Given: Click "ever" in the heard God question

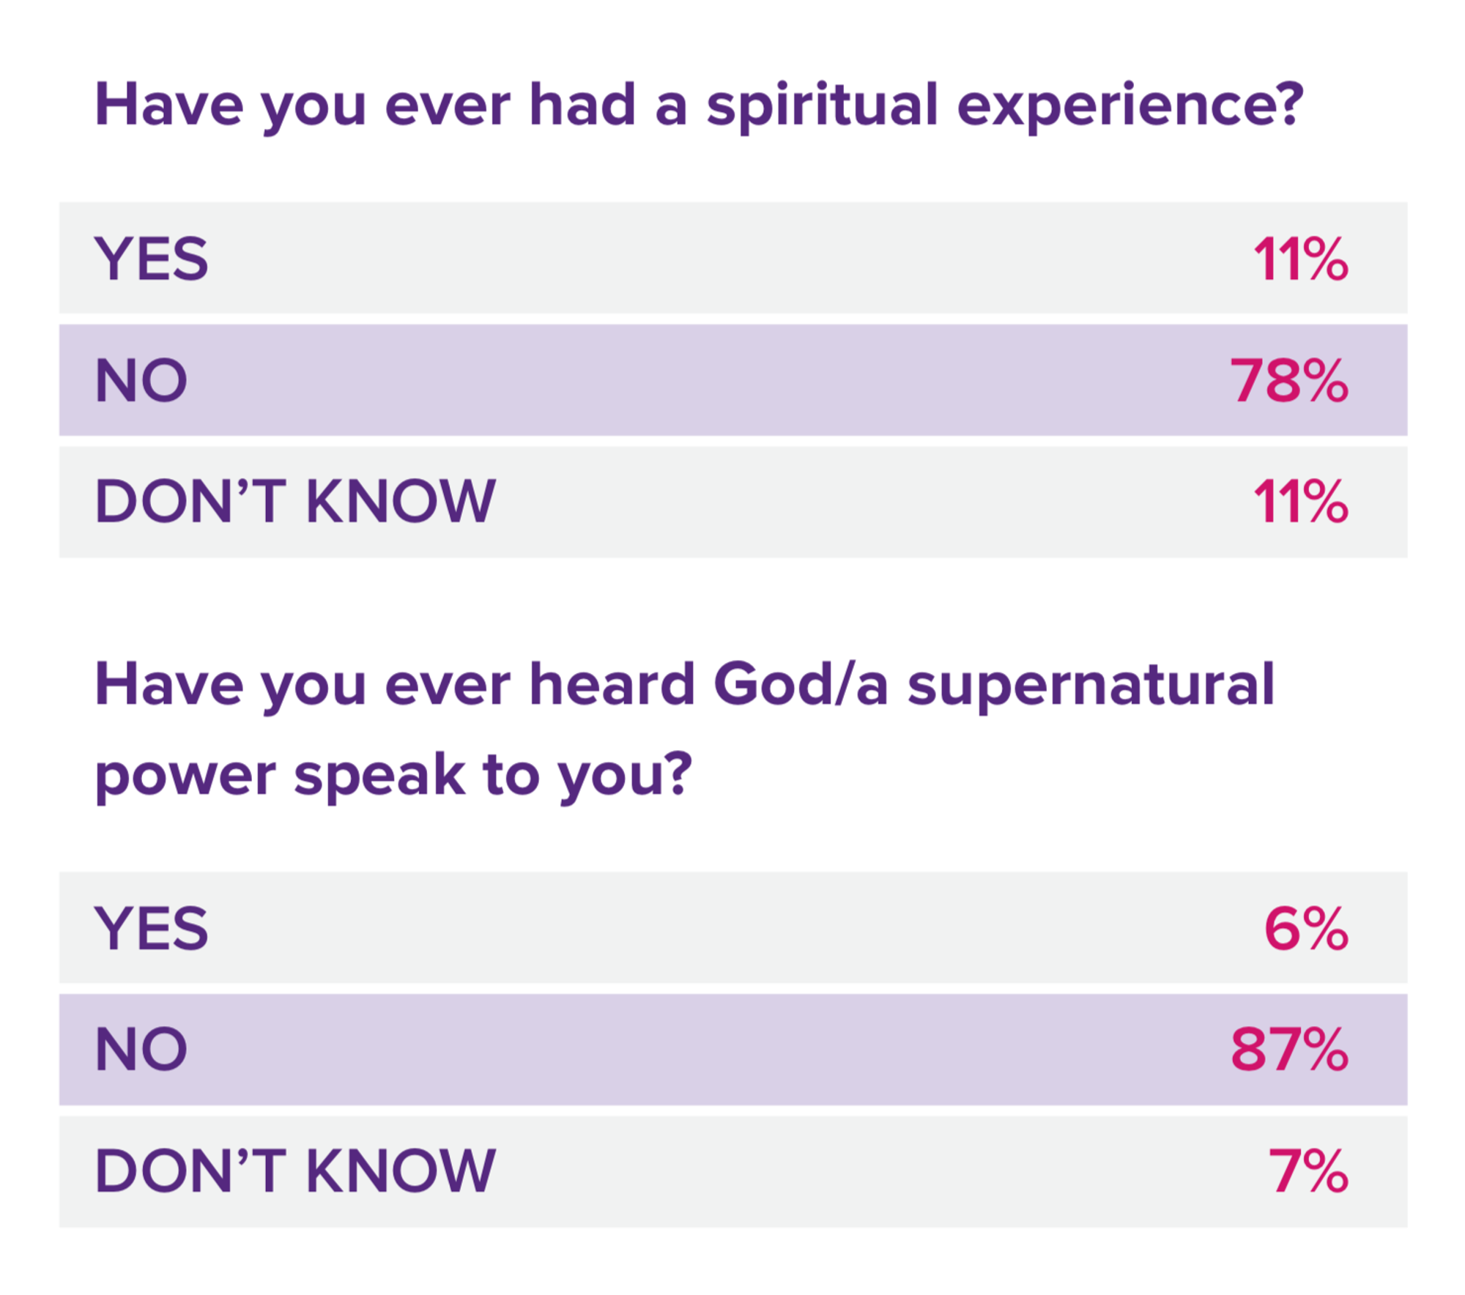Looking at the screenshot, I should click(x=447, y=685).
